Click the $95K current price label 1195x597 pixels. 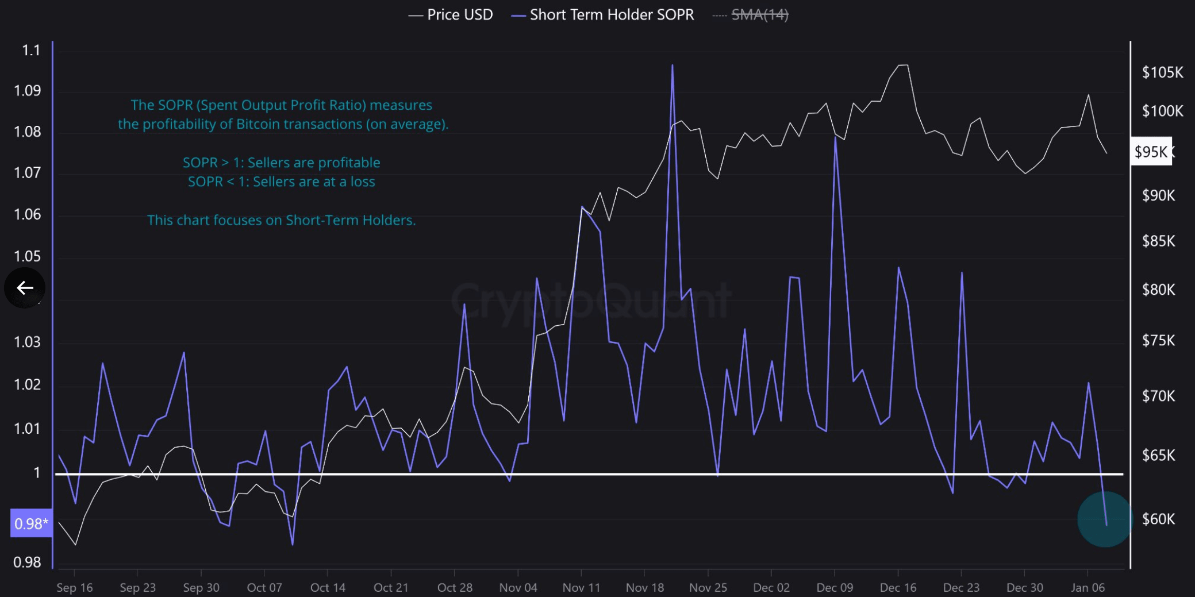pos(1151,152)
